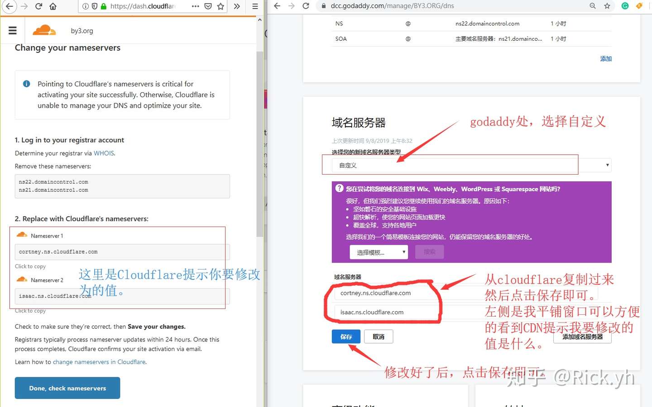Click the Nameserver 2 cloud icon
652x407 pixels.
[22, 279]
